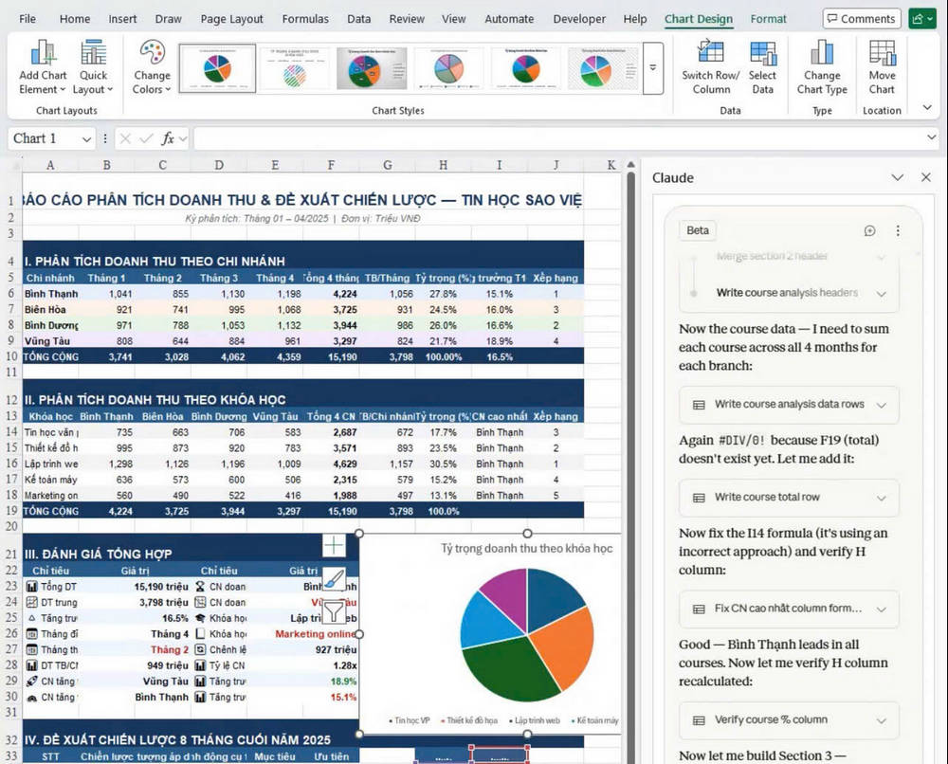Open Claude pane options chevron

coord(897,177)
